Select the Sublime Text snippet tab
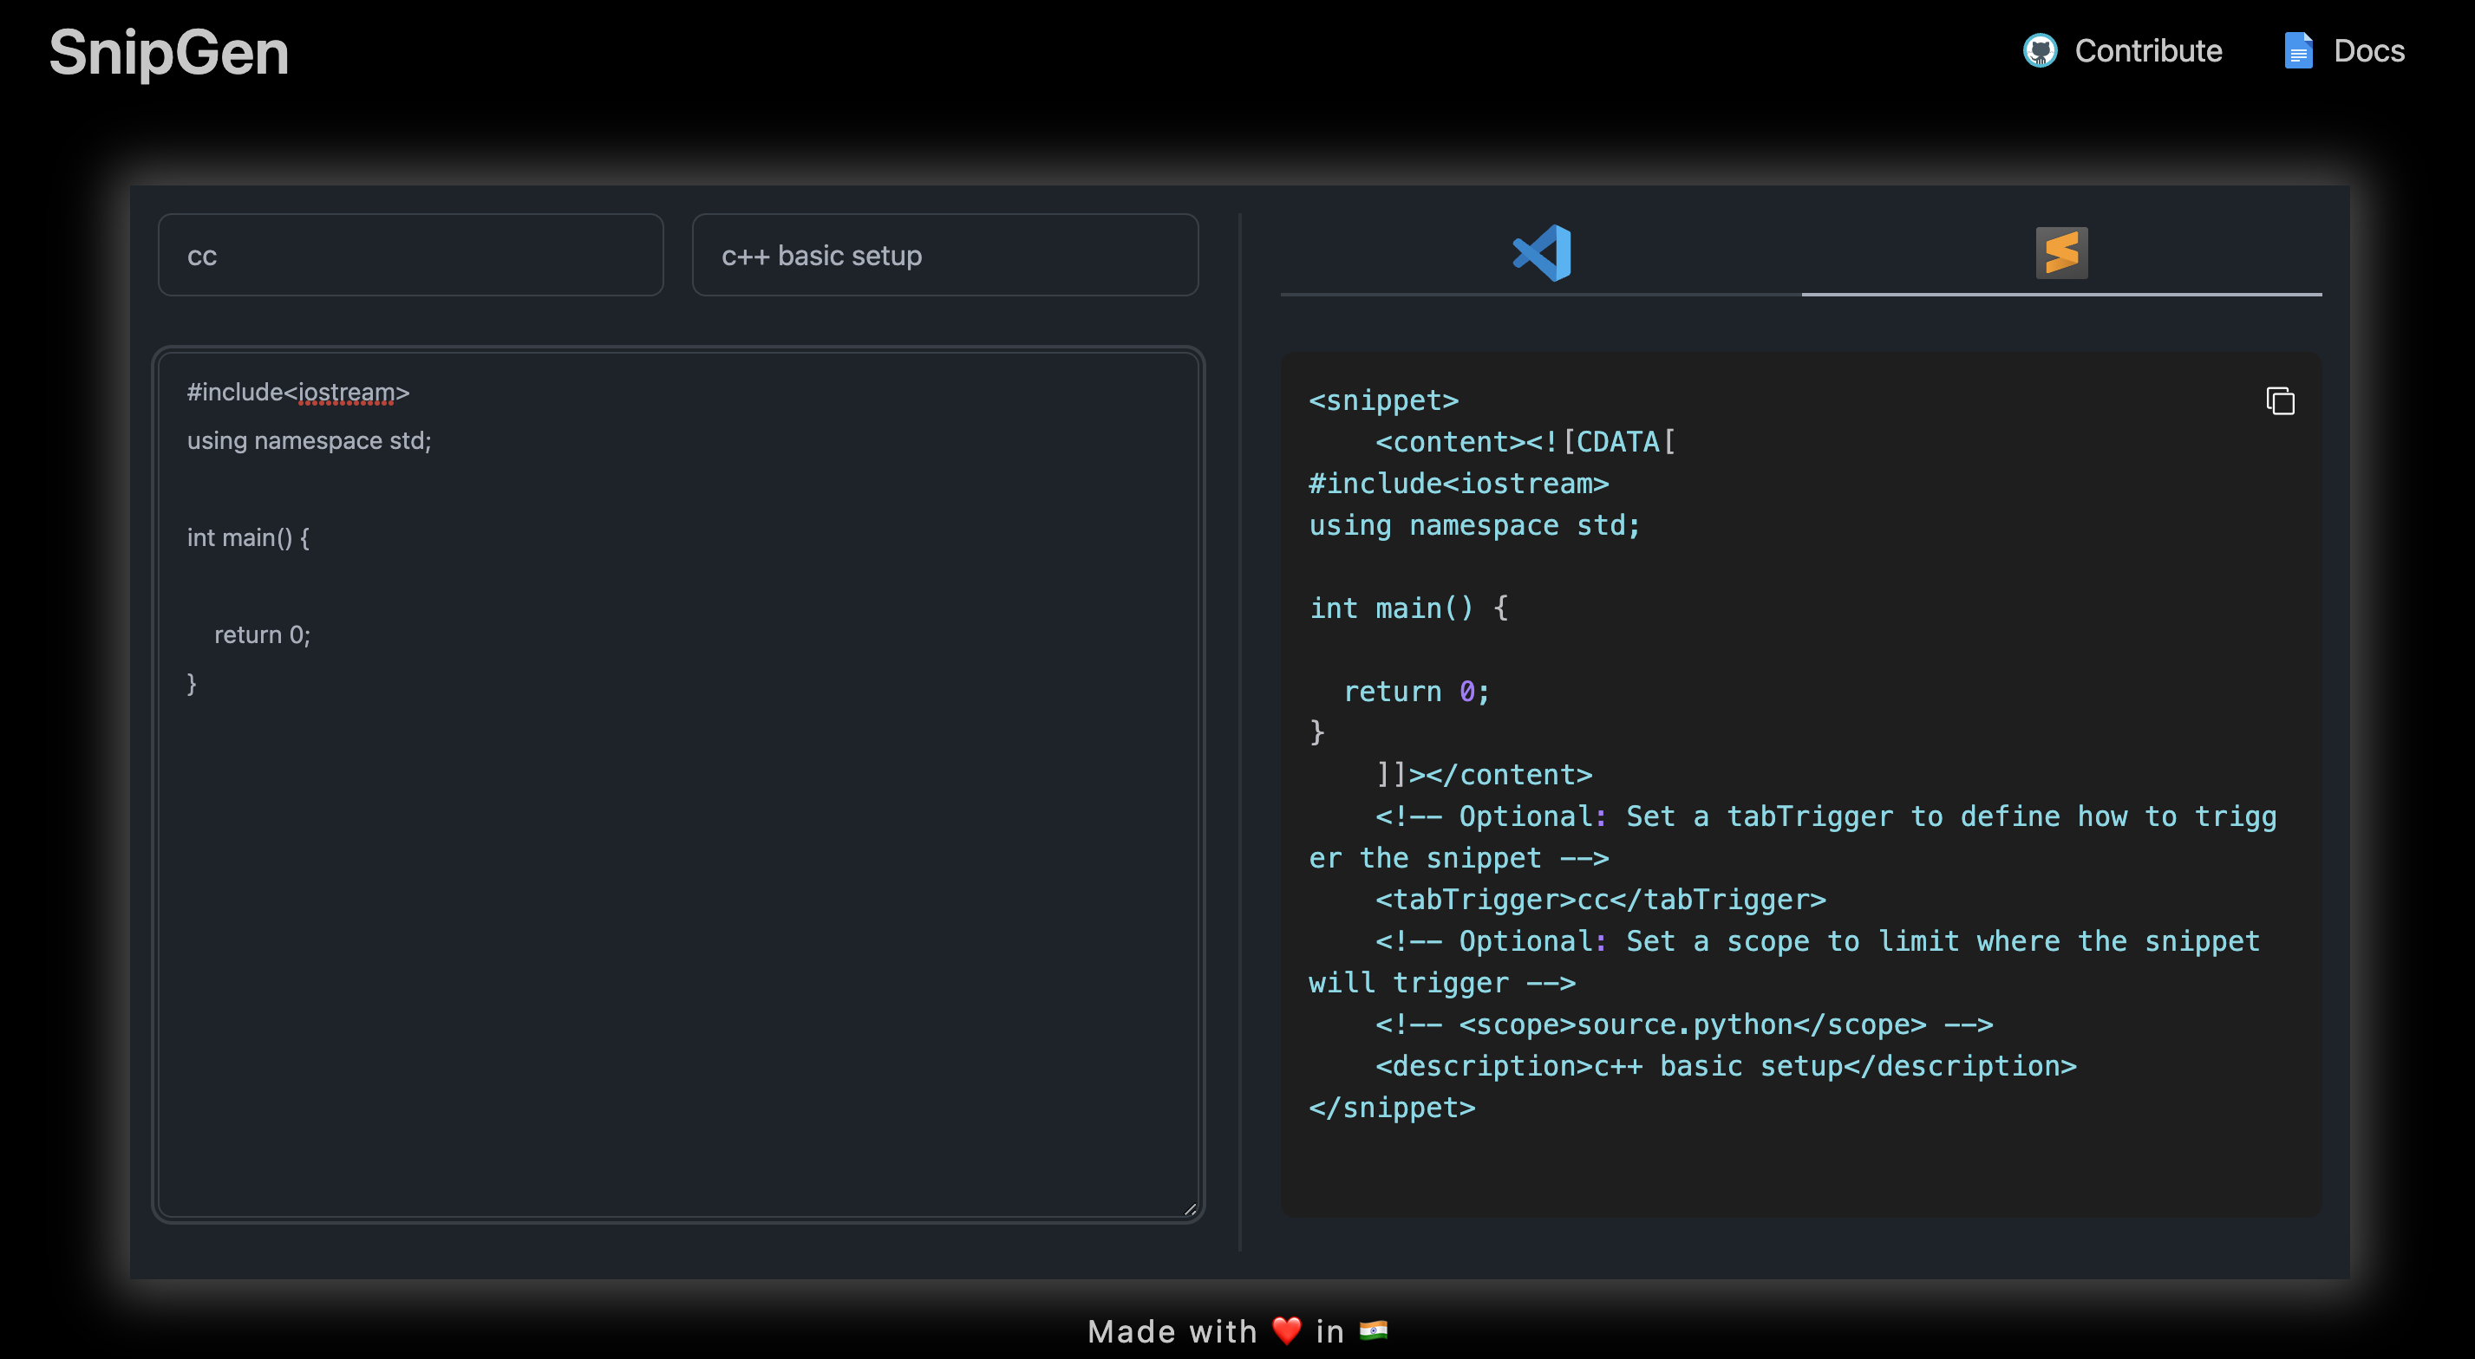 coord(2060,254)
